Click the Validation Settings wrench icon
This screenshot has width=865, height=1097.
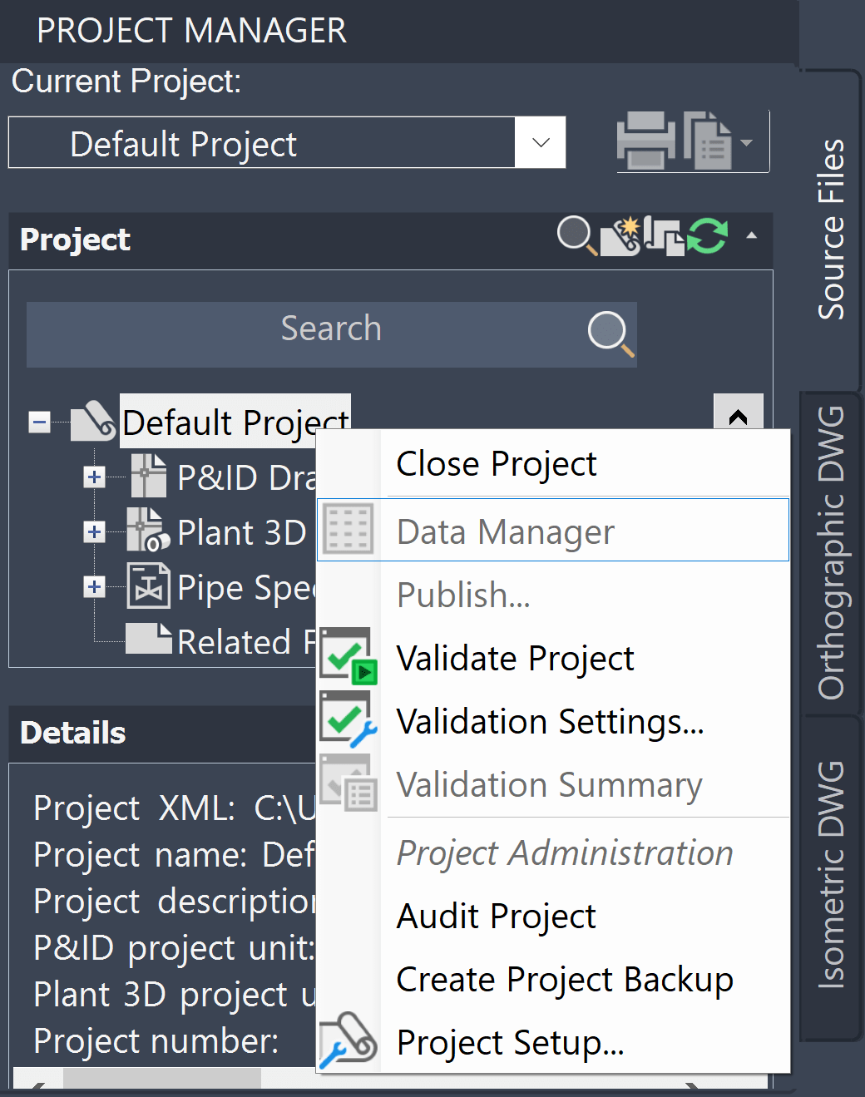348,720
